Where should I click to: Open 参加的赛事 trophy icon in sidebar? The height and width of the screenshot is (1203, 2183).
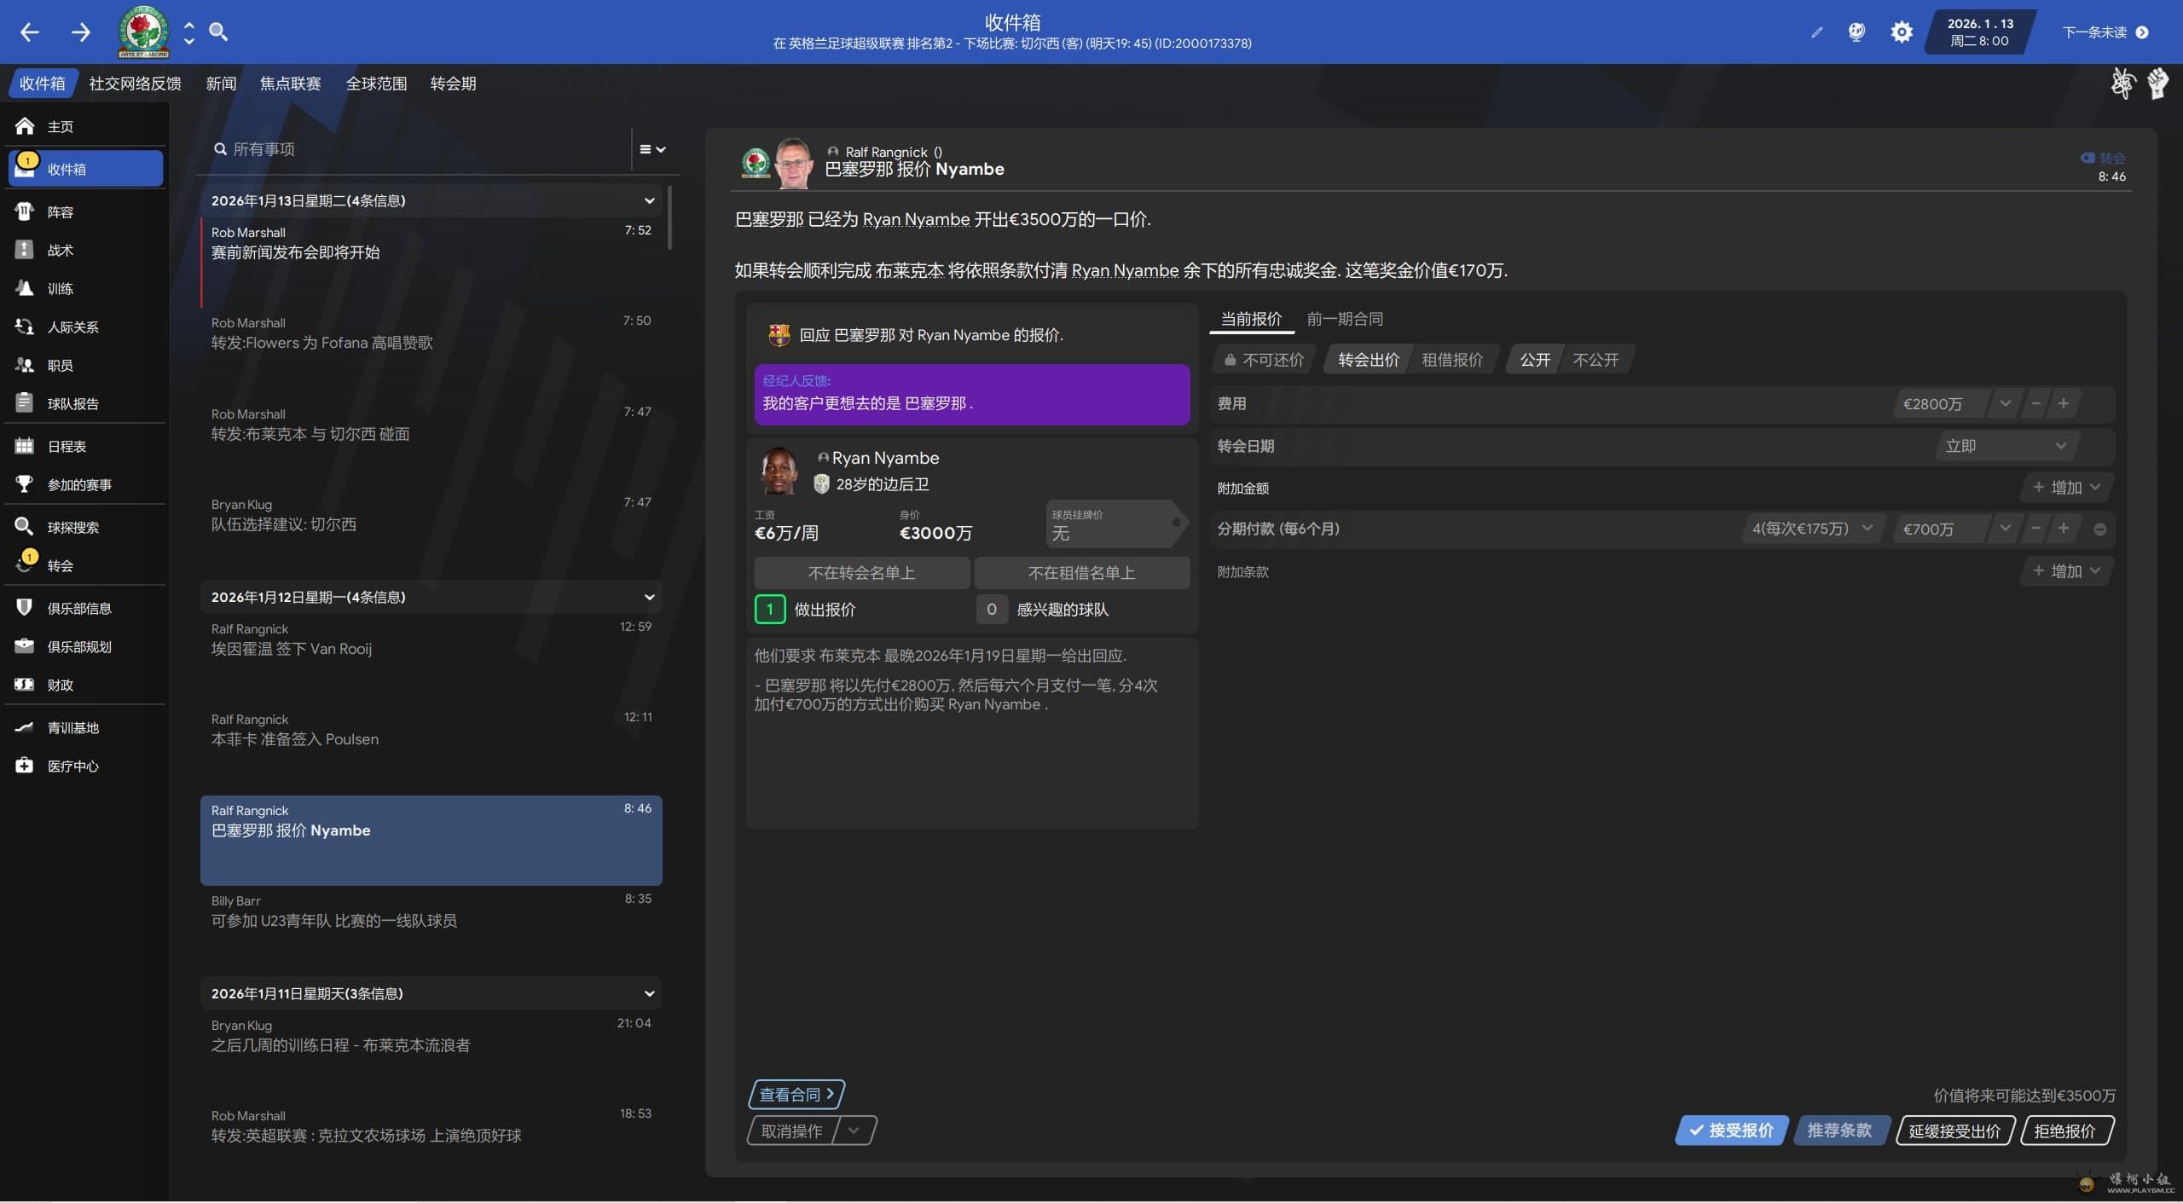click(x=25, y=484)
